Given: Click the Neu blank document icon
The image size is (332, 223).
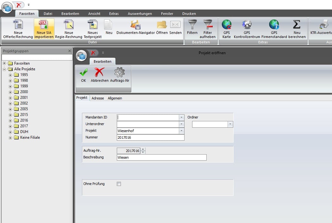Looking at the screenshot, I should (109, 27).
